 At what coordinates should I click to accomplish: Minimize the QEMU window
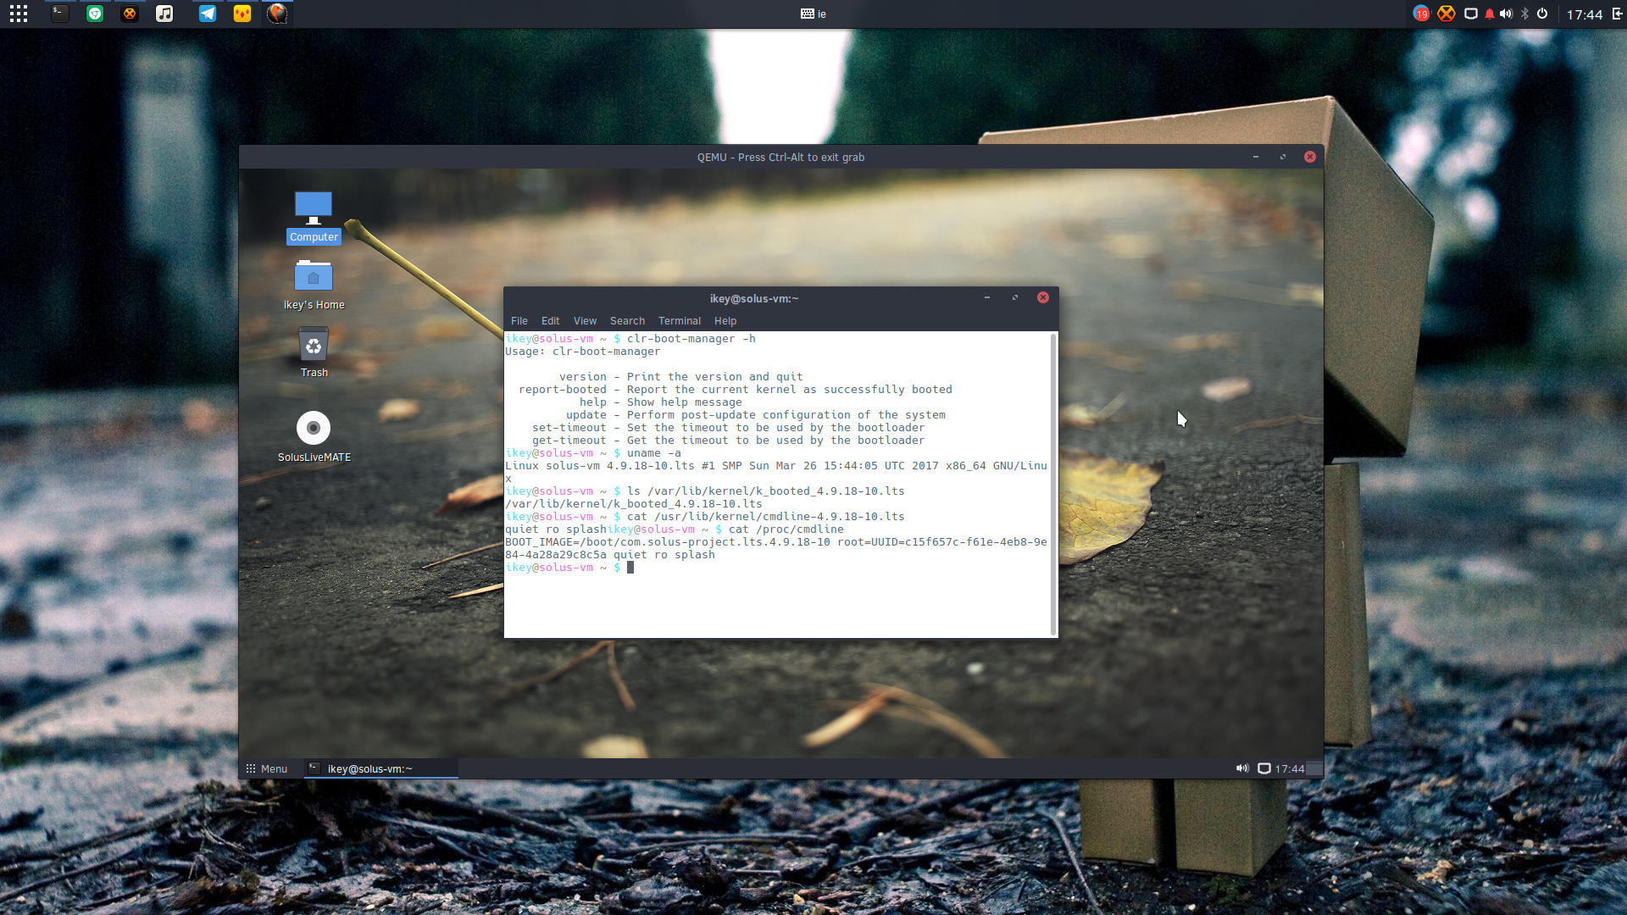point(1256,157)
